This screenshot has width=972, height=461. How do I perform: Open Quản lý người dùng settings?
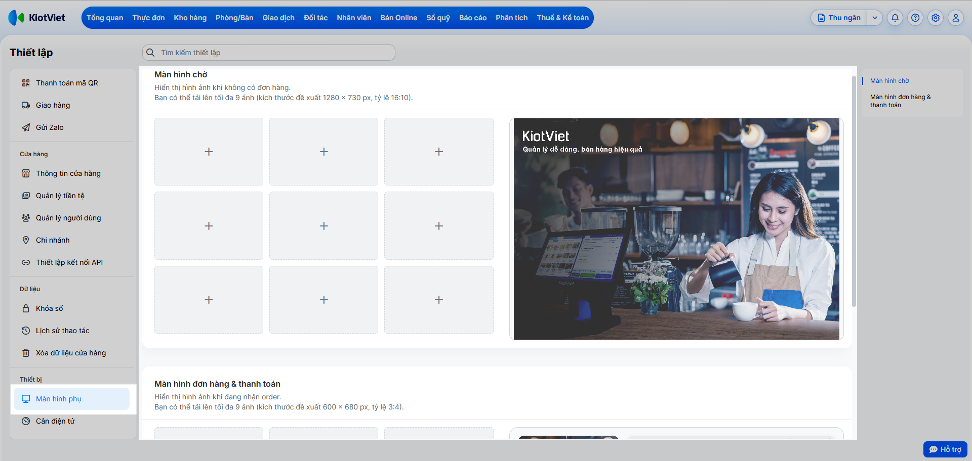click(x=71, y=218)
